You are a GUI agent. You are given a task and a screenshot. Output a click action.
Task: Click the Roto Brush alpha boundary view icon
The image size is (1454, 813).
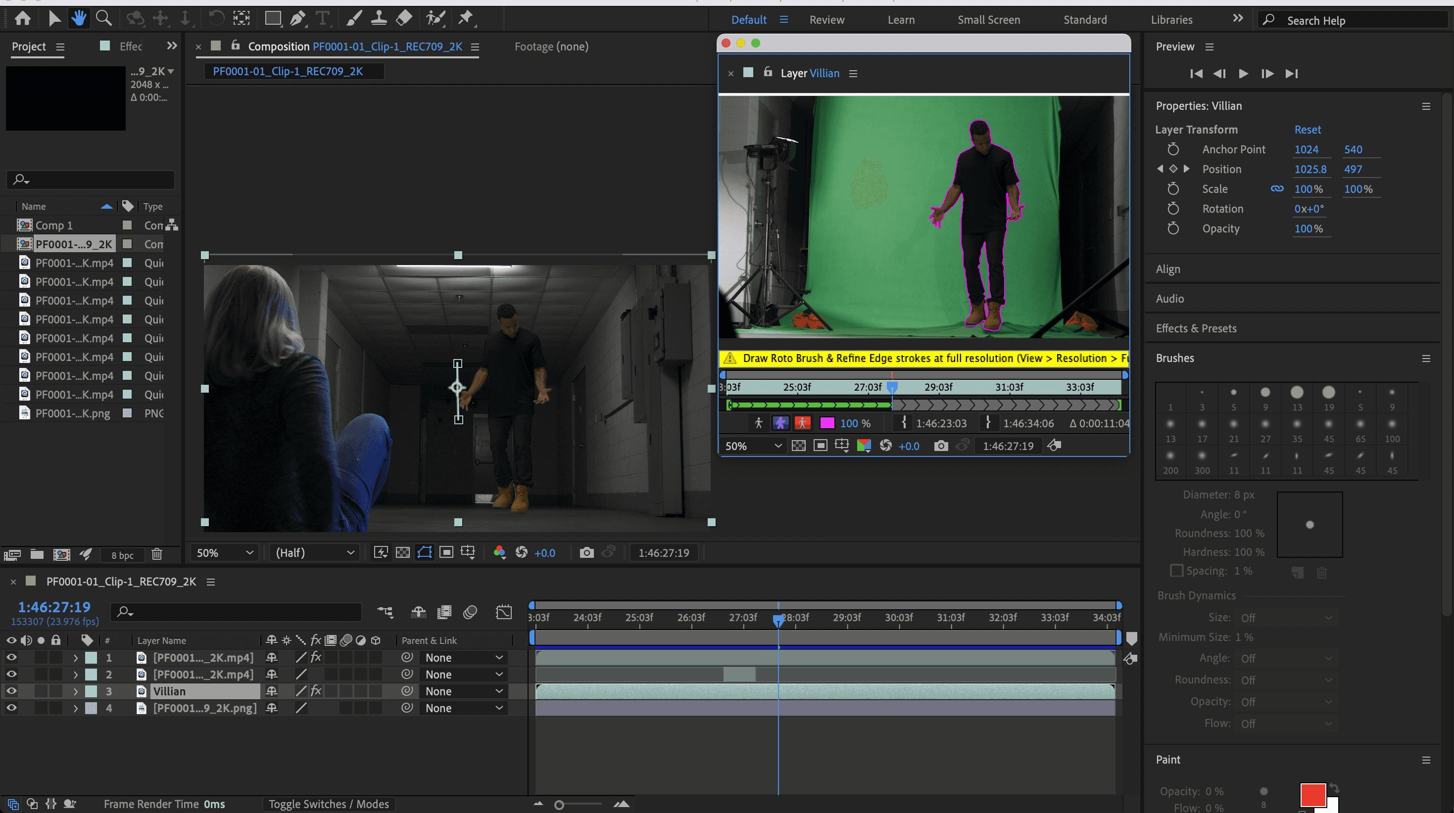pos(780,423)
